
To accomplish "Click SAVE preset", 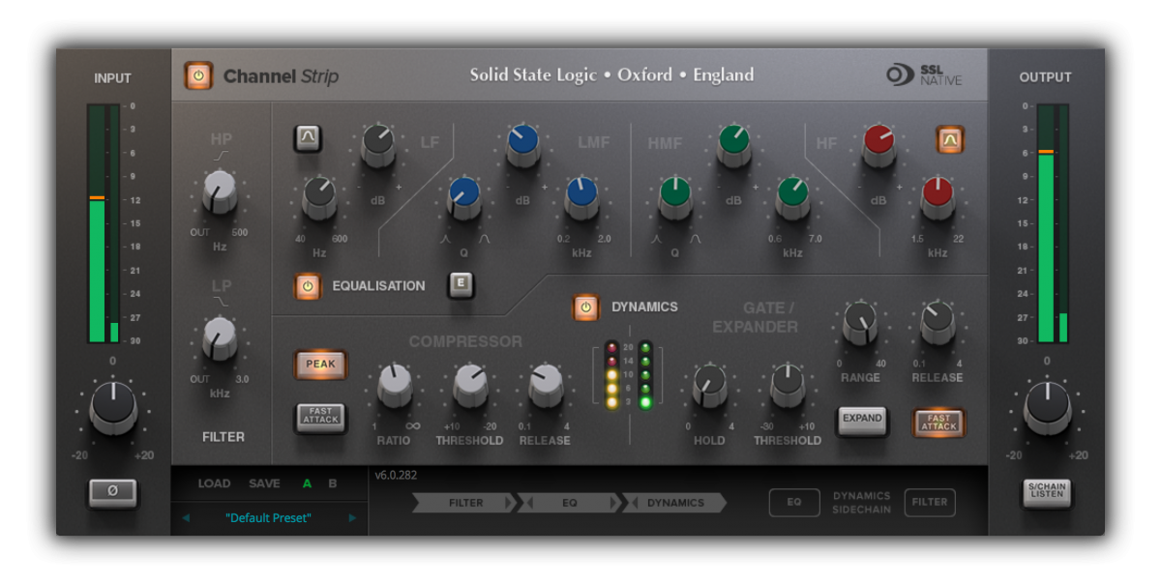I will pyautogui.click(x=264, y=483).
